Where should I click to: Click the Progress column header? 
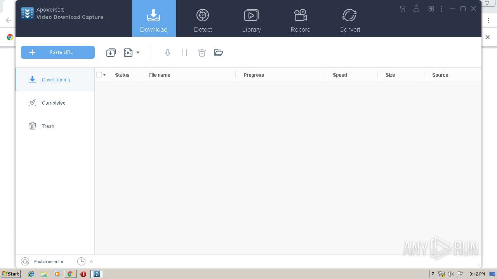pos(254,75)
